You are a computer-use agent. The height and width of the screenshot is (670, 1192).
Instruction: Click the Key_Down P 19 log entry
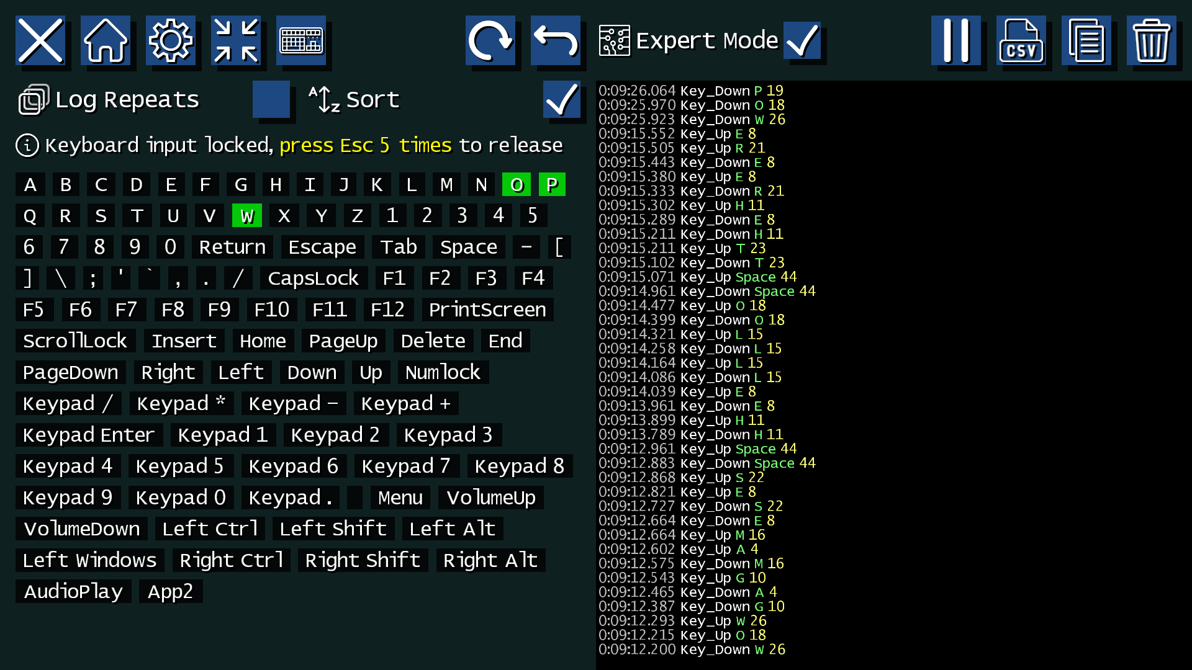click(691, 91)
